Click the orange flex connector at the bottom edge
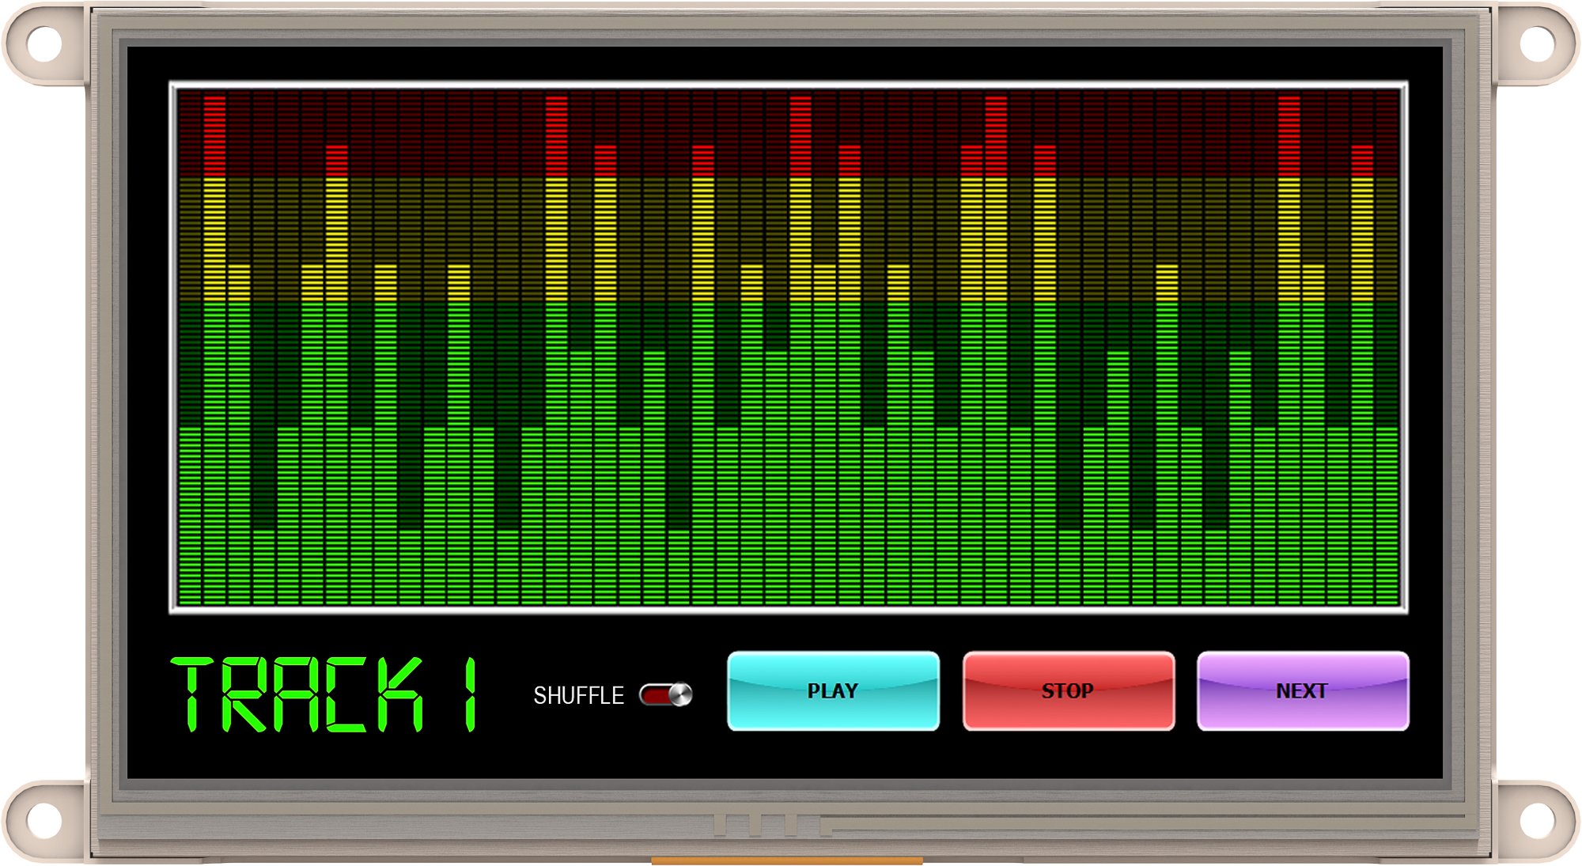Viewport: 1582px width, 866px height. coord(786,860)
